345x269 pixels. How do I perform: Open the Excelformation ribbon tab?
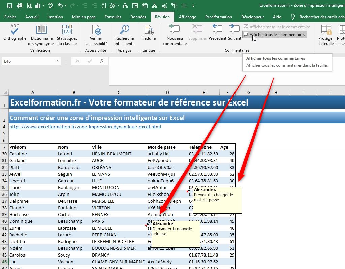tap(218, 17)
